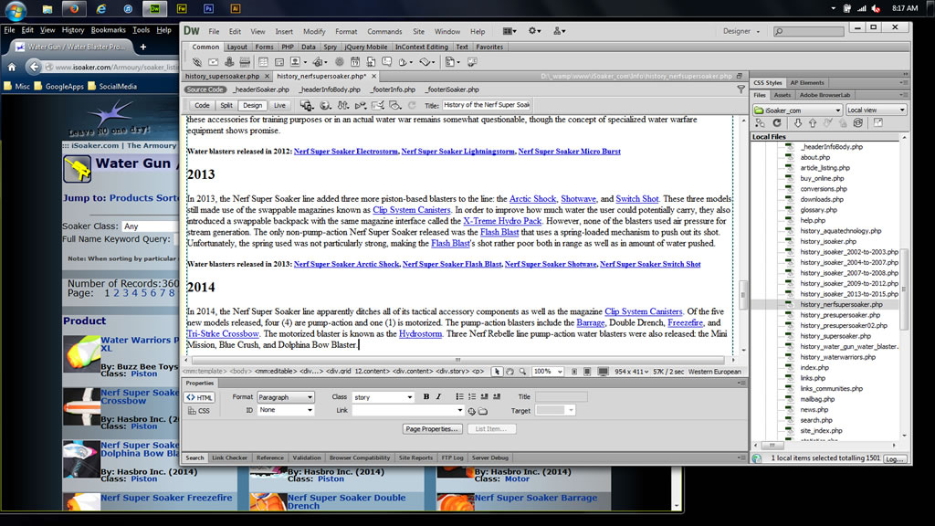Open the Designer workspace switcher
Viewport: 935px width, 526px height.
[741, 32]
